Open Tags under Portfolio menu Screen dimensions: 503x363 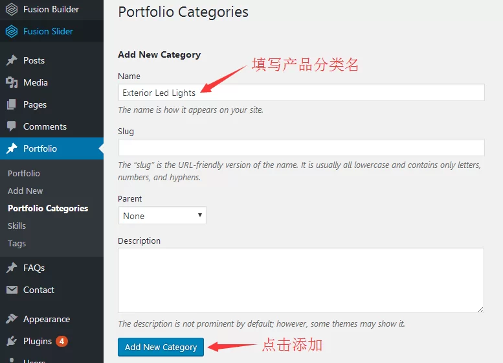click(17, 244)
